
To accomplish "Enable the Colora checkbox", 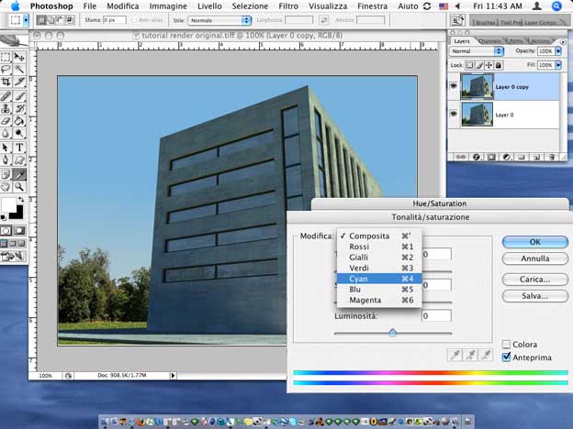I will [507, 344].
